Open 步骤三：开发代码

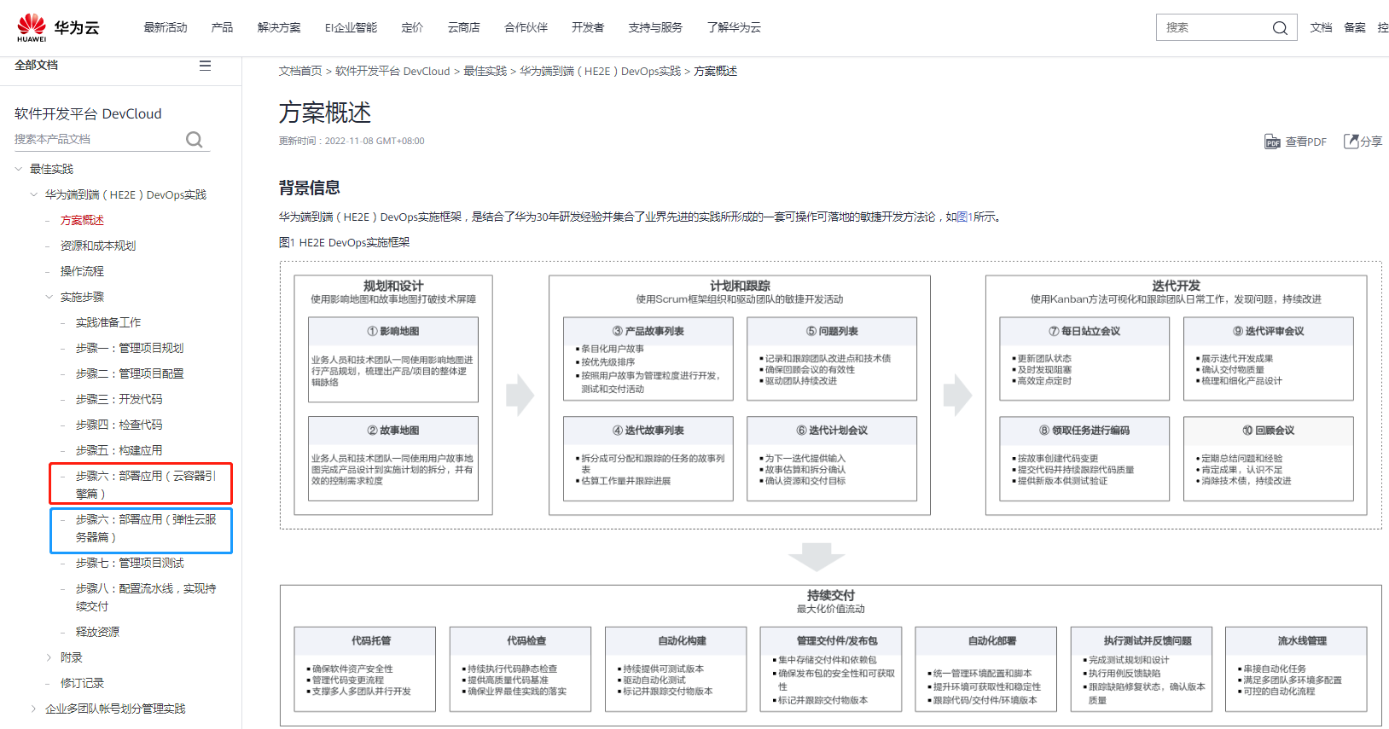[x=119, y=399]
